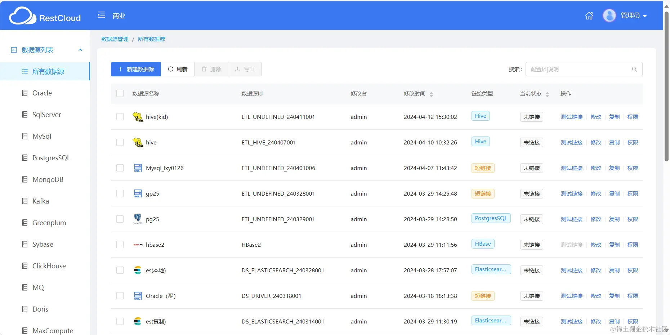Click the es(复制) Elasticsearch icon
The height and width of the screenshot is (335, 670).
pos(138,321)
